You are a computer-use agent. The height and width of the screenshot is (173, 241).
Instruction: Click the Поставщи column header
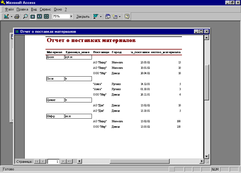(x=101, y=52)
